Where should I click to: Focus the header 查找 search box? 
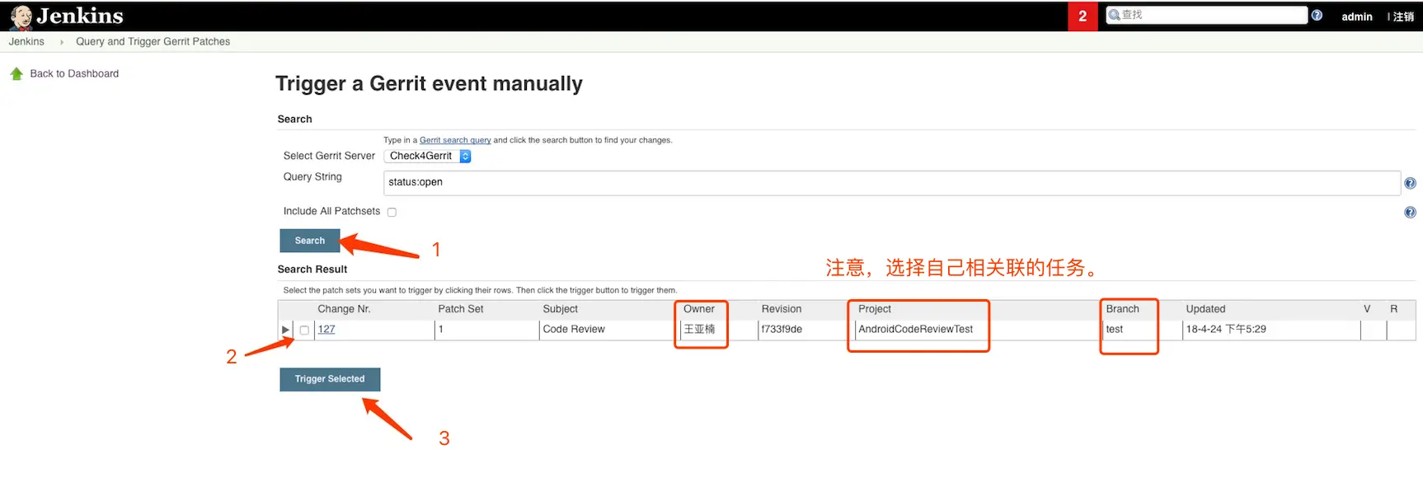click(1207, 15)
